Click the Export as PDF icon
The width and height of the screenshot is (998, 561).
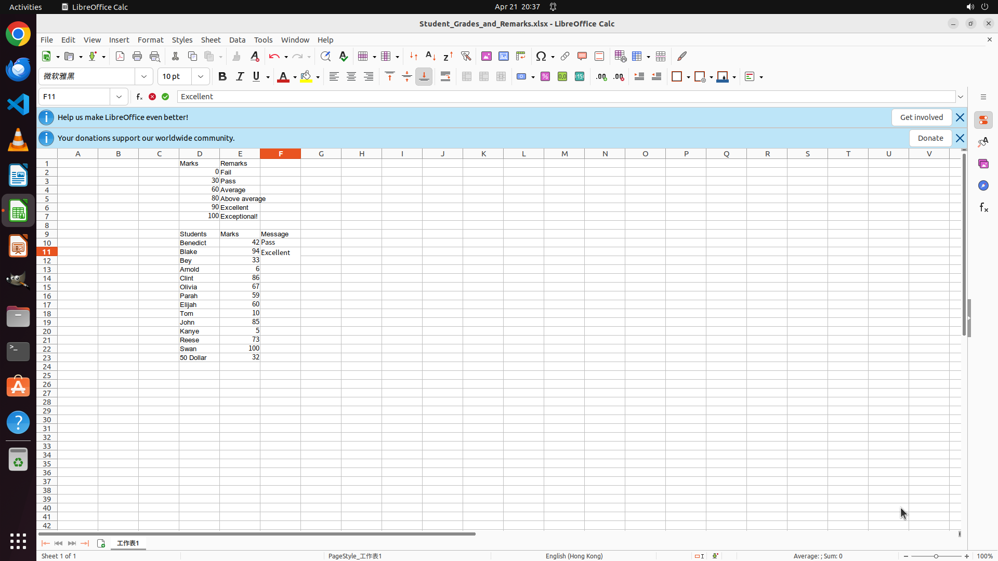pos(120,56)
